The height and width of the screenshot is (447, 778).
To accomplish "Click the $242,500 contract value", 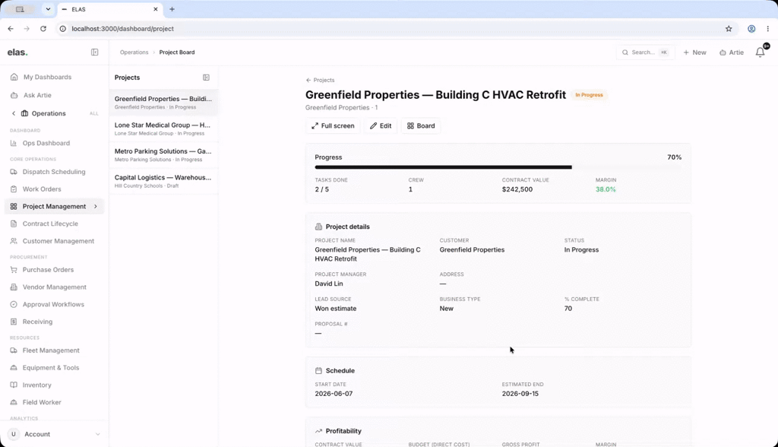I will [x=517, y=189].
